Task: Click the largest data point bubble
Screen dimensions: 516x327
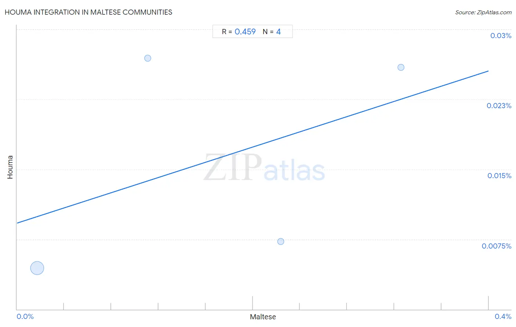Action: (x=37, y=268)
